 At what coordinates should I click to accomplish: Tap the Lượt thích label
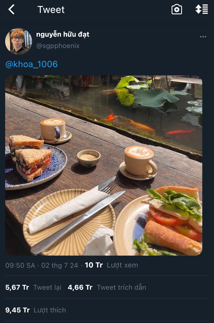[50, 310]
